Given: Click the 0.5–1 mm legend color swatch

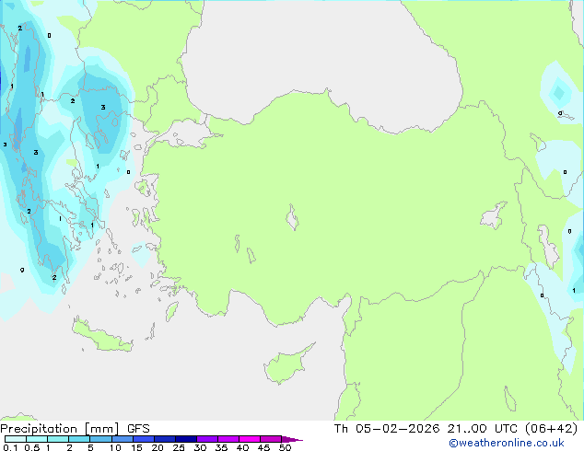Looking at the screenshot, I should click(x=37, y=439).
